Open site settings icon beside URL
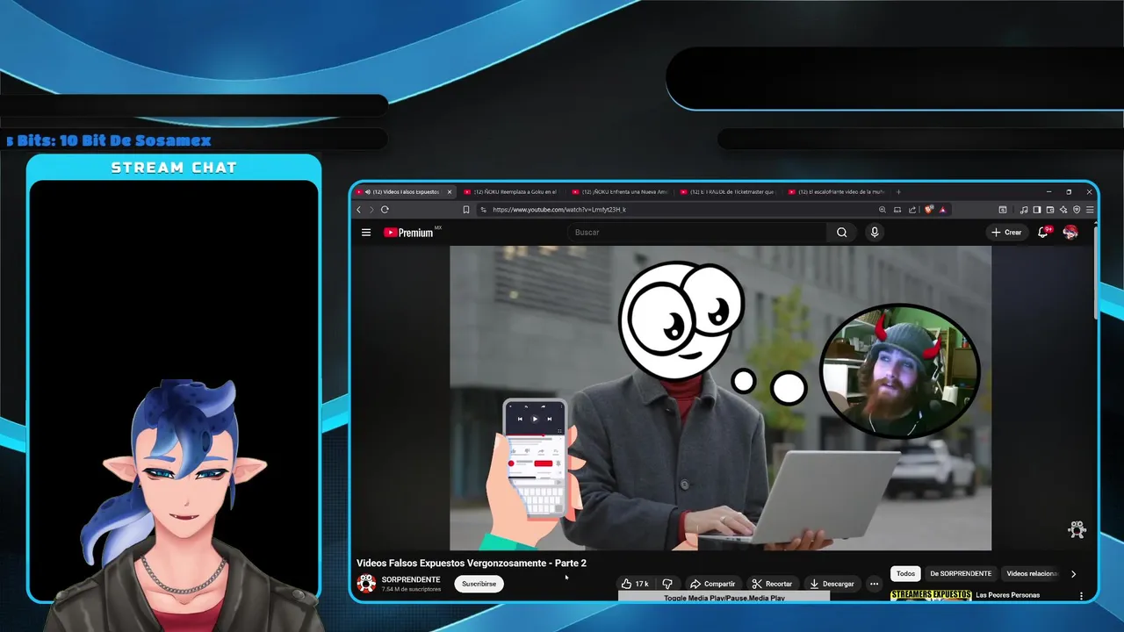1124x632 pixels. pos(483,210)
